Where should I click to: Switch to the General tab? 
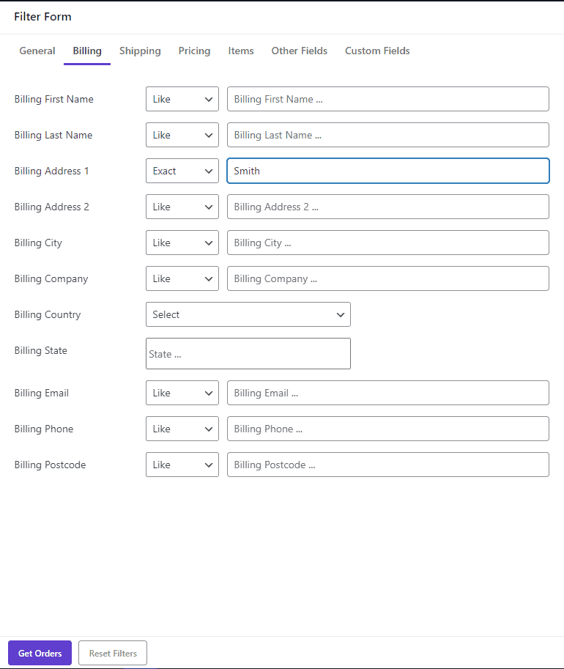point(37,51)
